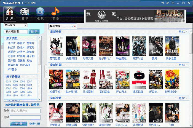Open the 飞翔 movie poster
This screenshot has width=193, height=128.
(x=172, y=113)
